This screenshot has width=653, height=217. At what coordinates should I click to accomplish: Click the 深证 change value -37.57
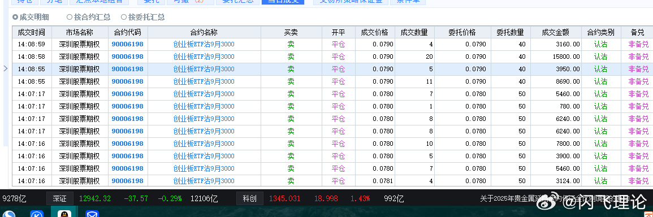pyautogui.click(x=136, y=199)
